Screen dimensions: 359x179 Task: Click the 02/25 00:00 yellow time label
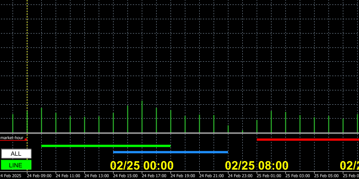click(142, 166)
